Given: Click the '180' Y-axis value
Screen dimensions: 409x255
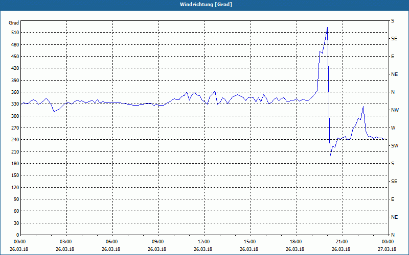Looking at the screenshot, I should (15, 163).
